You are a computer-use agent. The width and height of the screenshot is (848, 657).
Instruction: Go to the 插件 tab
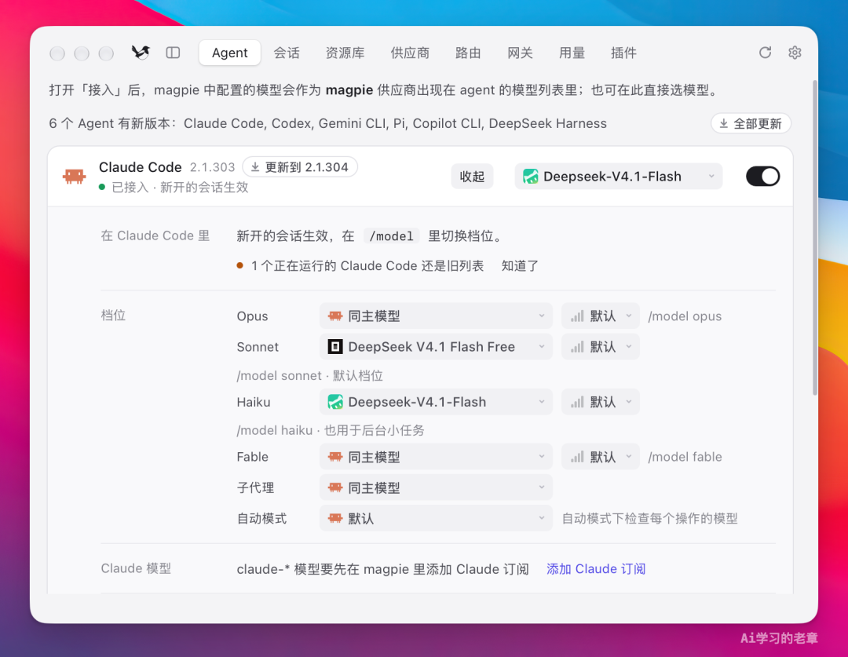[623, 53]
